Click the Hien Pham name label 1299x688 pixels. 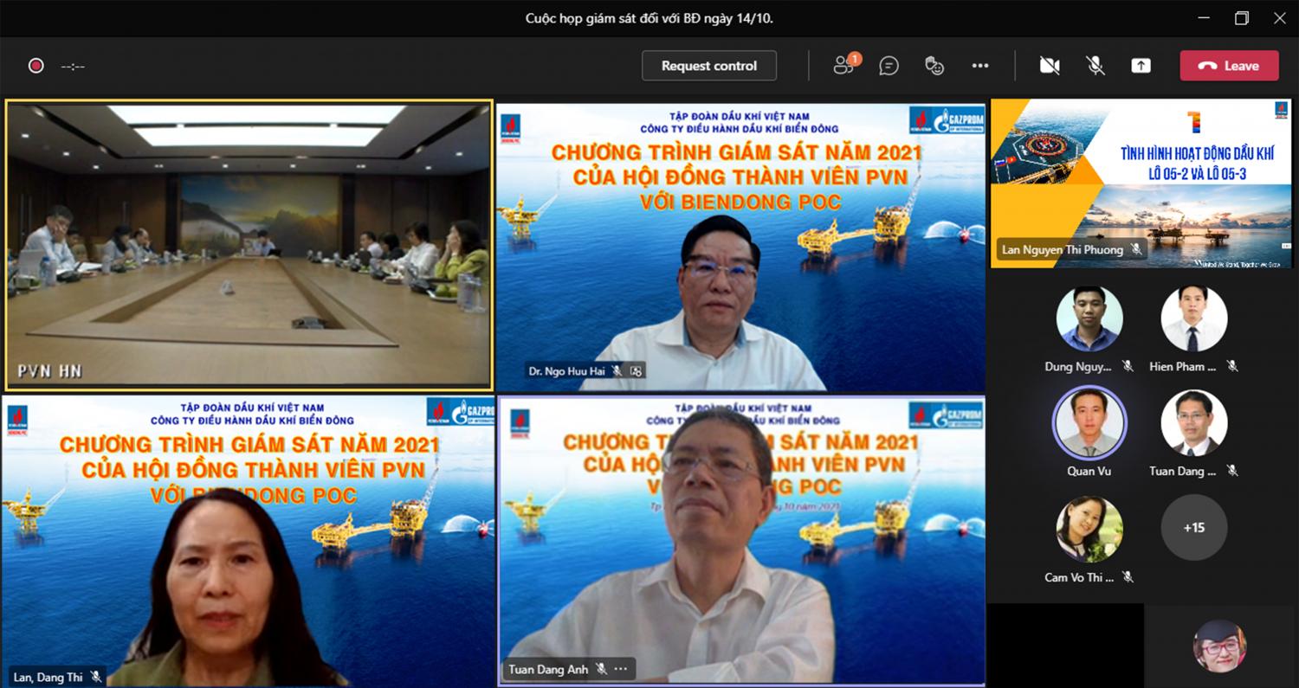click(1183, 367)
